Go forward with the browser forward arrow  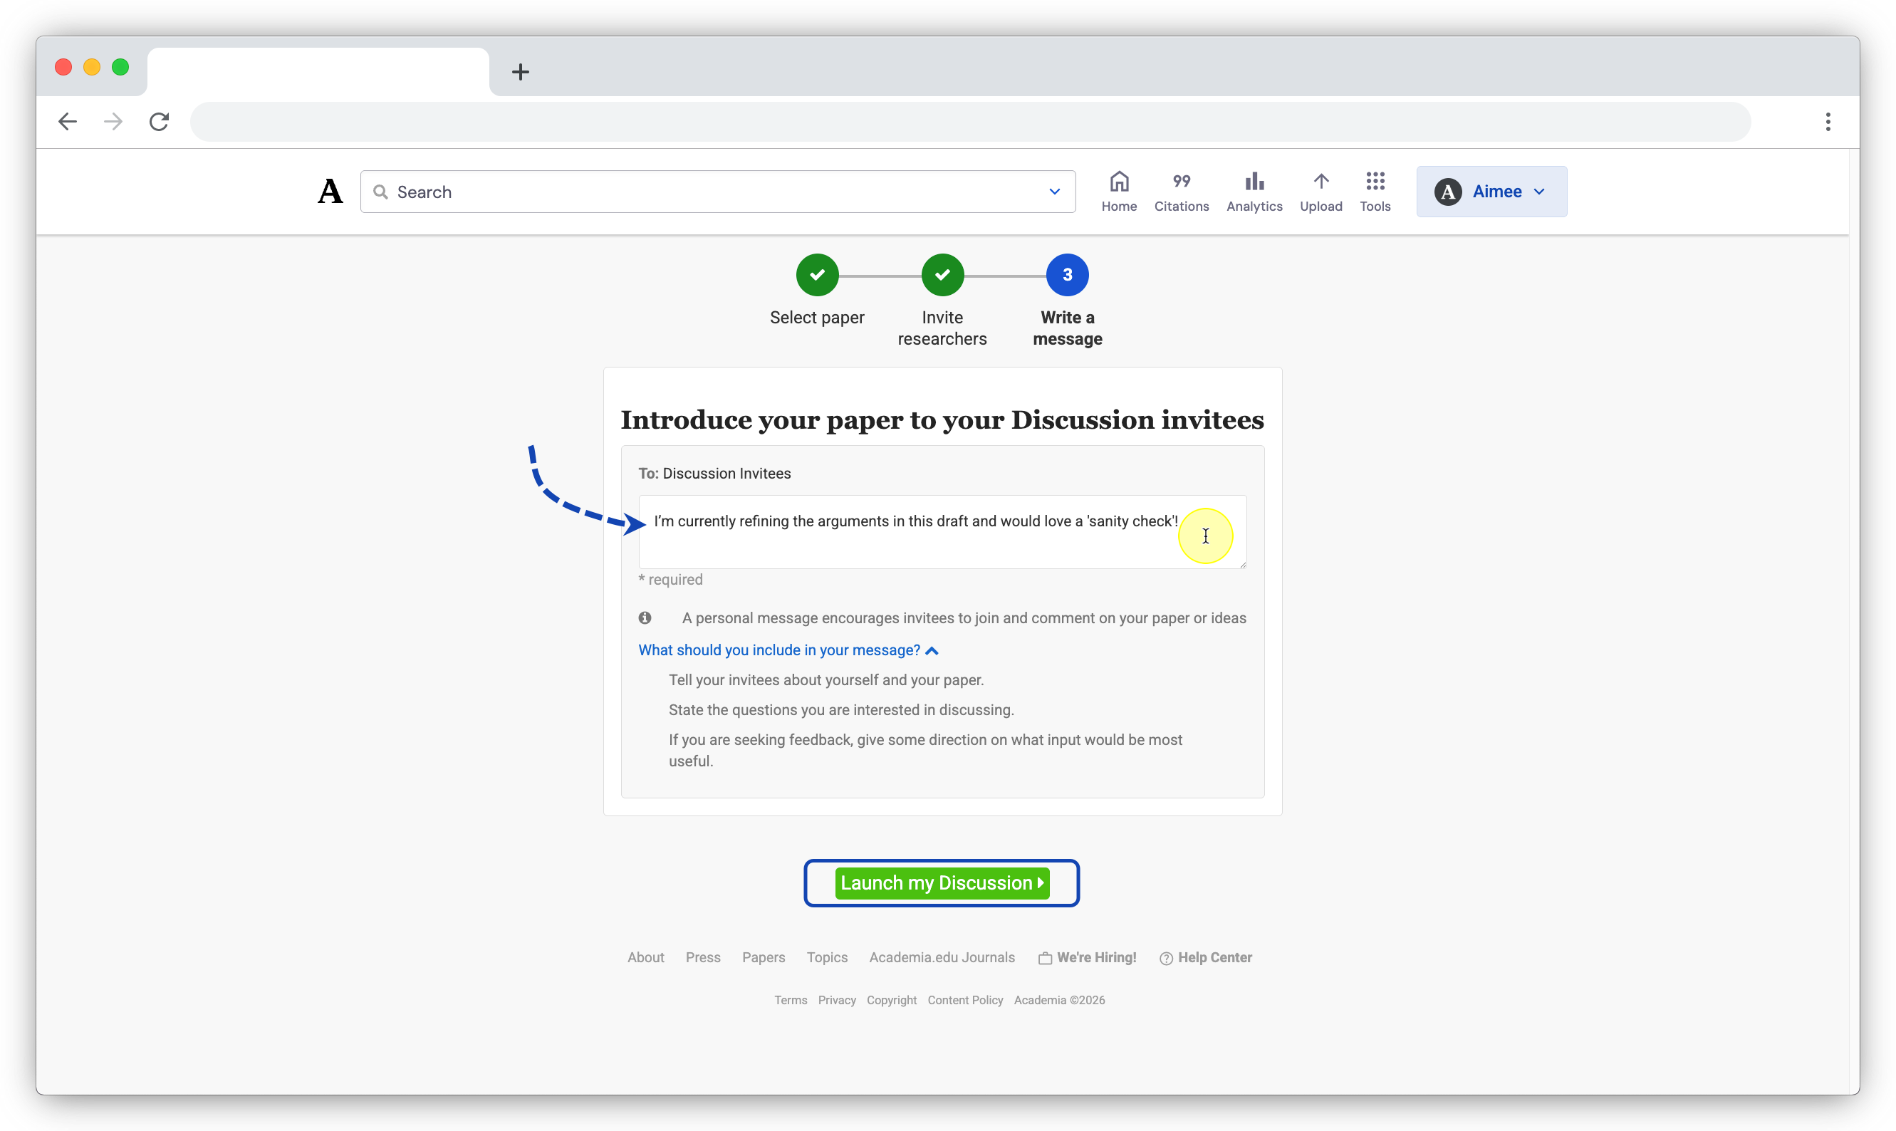pos(113,121)
